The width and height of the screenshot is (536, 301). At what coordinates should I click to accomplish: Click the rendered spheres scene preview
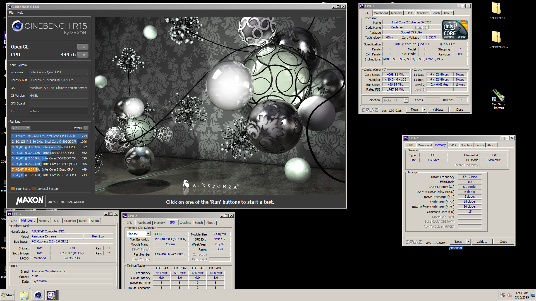pos(220,106)
